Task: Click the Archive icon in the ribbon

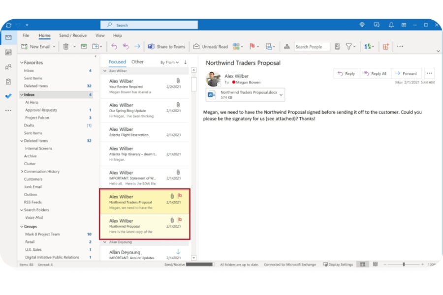Action: pos(84,46)
